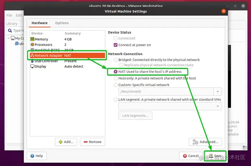Toggle Connect at power on checkbox
Screen dimensions: 251x166
(115, 45)
